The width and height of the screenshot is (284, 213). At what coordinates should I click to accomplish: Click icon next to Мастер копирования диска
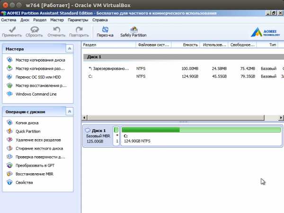click(x=9, y=60)
